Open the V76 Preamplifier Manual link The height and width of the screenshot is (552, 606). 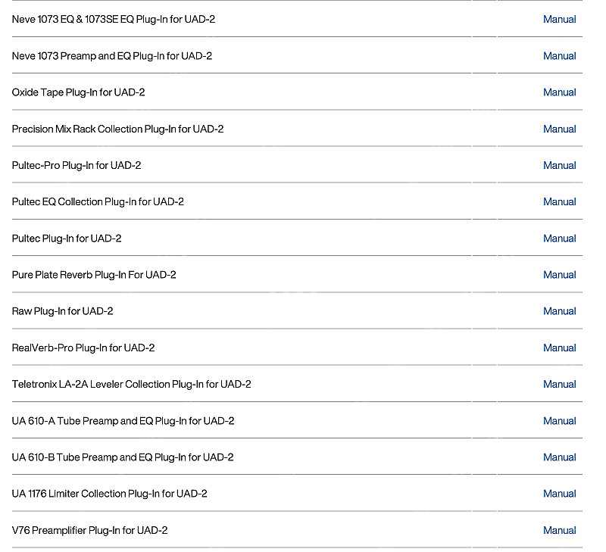pyautogui.click(x=559, y=530)
